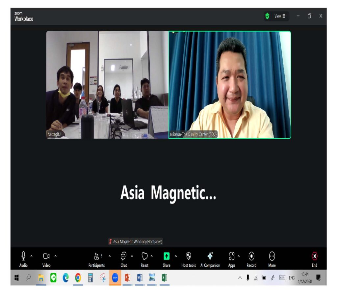Select the Quality Center speaker video tile
This screenshot has height=298, width=337.
coord(230,85)
